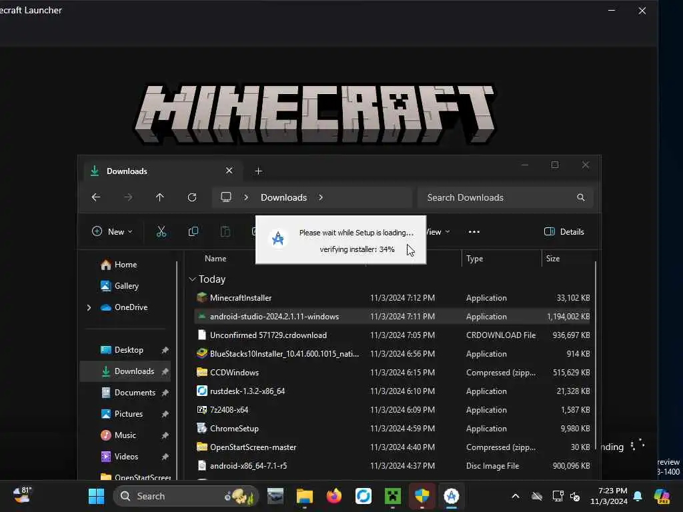Click the magnifier icon in Search Downloads
This screenshot has width=683, height=512.
581,197
